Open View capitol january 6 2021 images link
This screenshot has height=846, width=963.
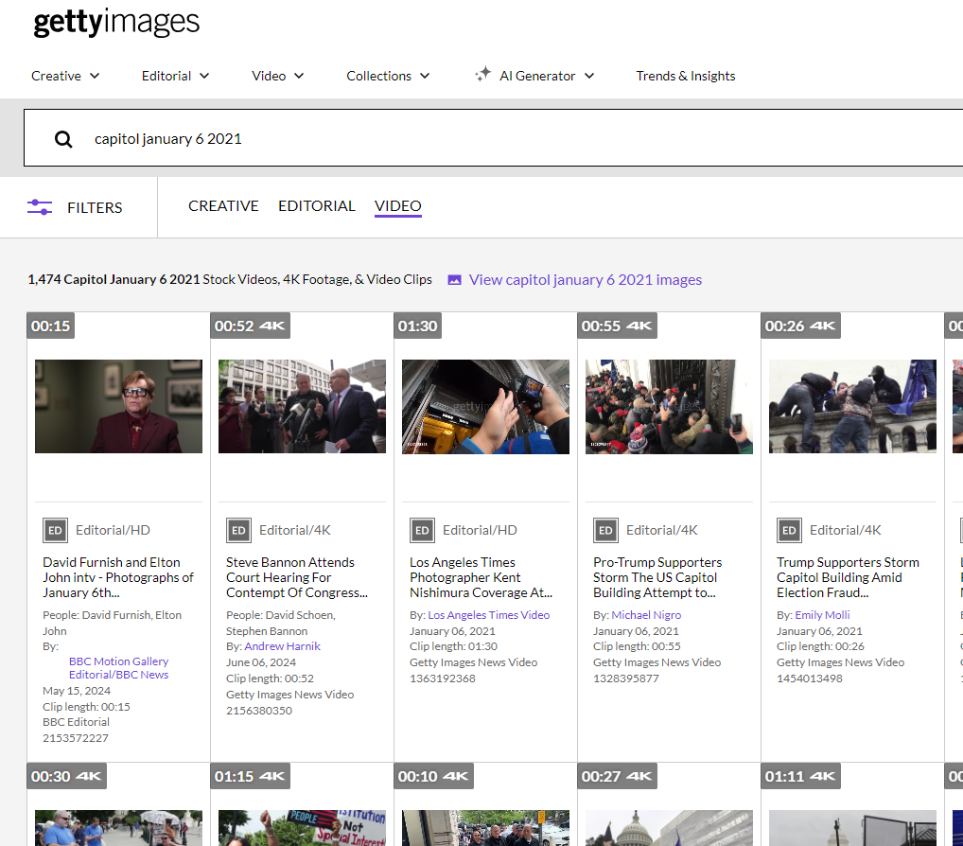585,280
